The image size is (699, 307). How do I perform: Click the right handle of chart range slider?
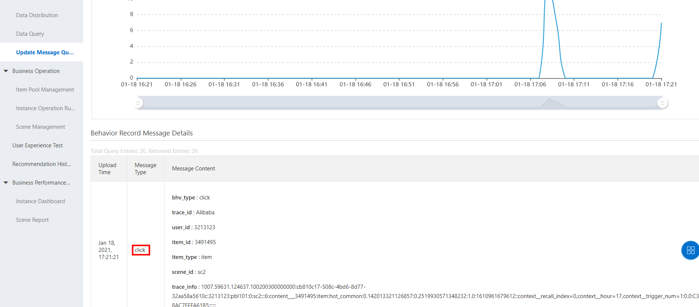coord(662,103)
